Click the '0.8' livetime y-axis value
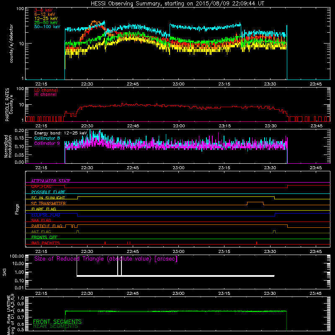Image resolution: width=335 pixels, height=335 pixels. 21,311
